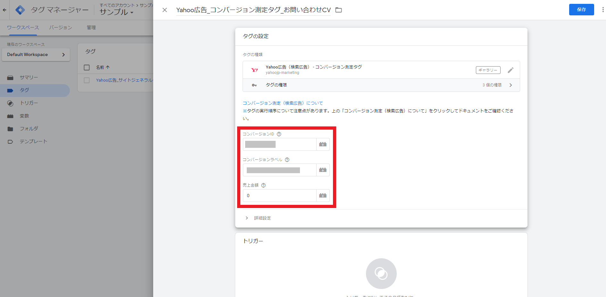The image size is (606, 297).
Task: Click the pencil edit icon for tag type
Action: coord(511,70)
